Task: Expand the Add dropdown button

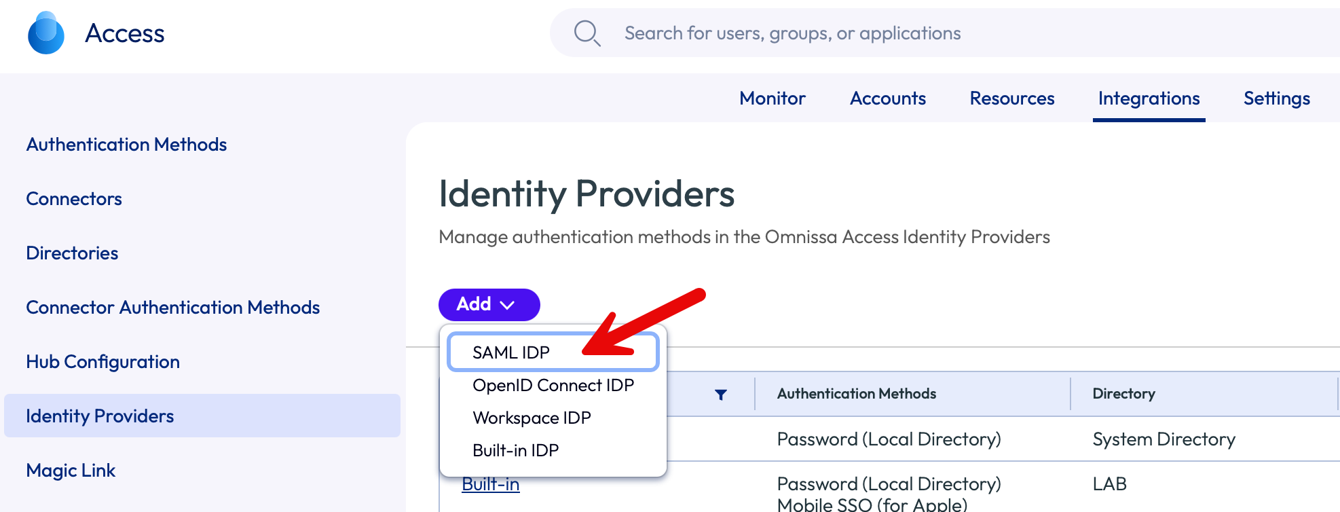Action: [489, 304]
